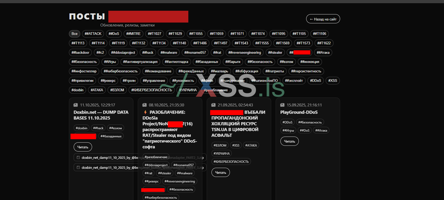Filter by the ##антиотладка tag
The image size is (444, 200).
[x=176, y=62]
